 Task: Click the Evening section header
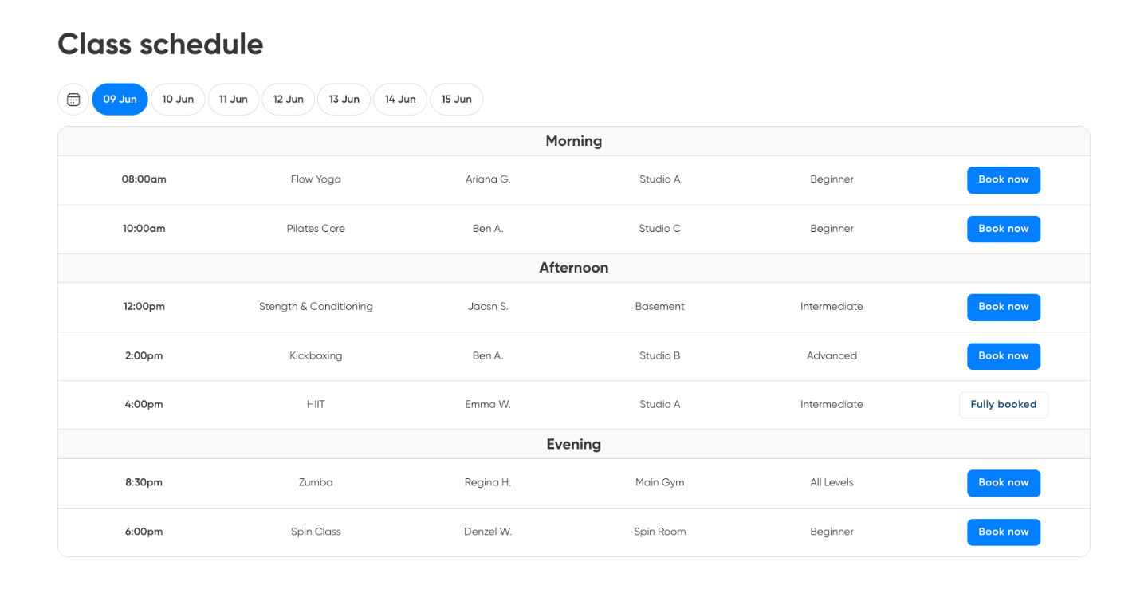[x=573, y=445]
